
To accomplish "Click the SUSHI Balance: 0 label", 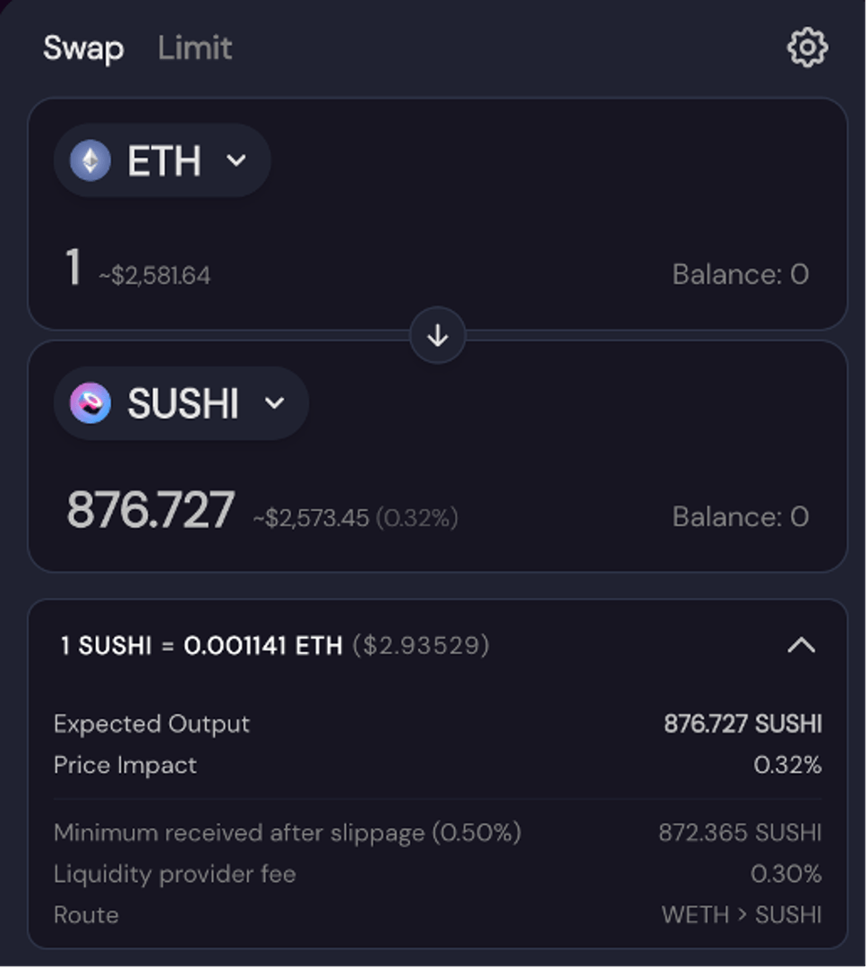I will (740, 516).
